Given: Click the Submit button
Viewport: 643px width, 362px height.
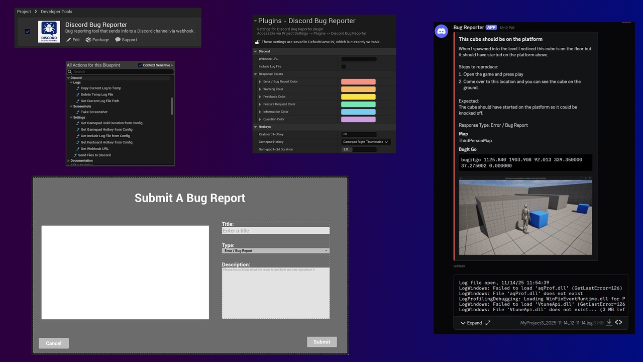Looking at the screenshot, I should point(322,342).
